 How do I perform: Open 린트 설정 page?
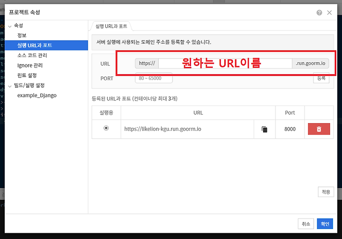tap(27, 75)
